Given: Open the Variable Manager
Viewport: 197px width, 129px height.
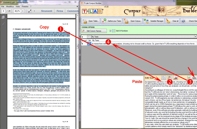Looking at the screenshot, I should [154, 21].
